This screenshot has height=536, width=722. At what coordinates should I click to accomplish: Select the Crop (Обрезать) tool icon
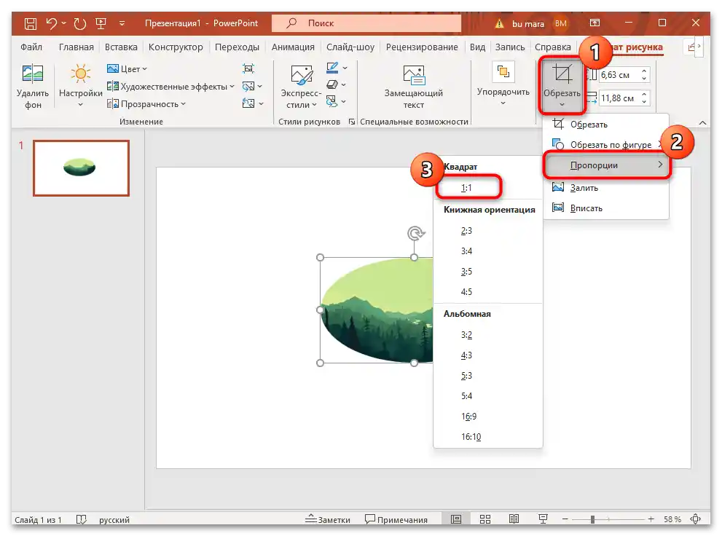point(561,74)
